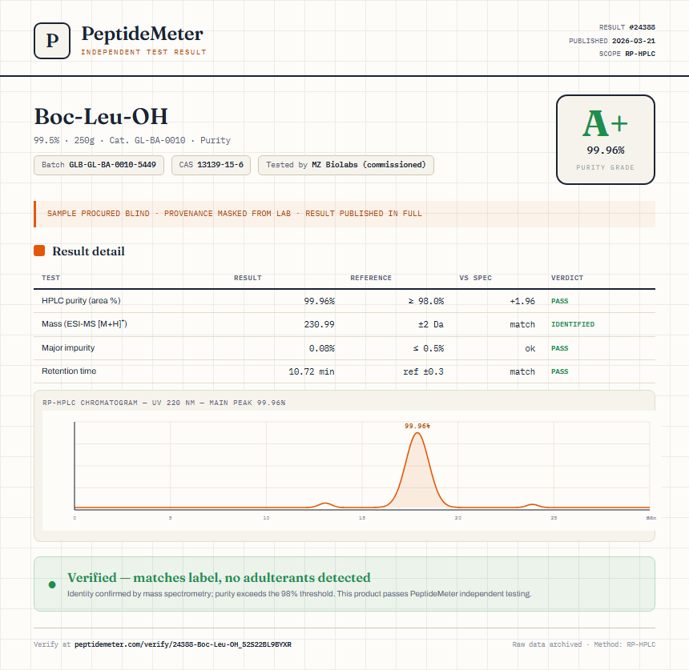Click the 0.08% impurity result
The height and width of the screenshot is (670, 689).
(x=321, y=348)
